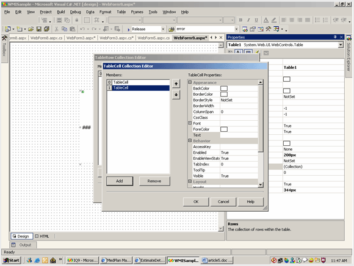Viewport: 354px width, 266px height.
Task: Click the Background Color highlighter icon
Action: coord(274,20)
